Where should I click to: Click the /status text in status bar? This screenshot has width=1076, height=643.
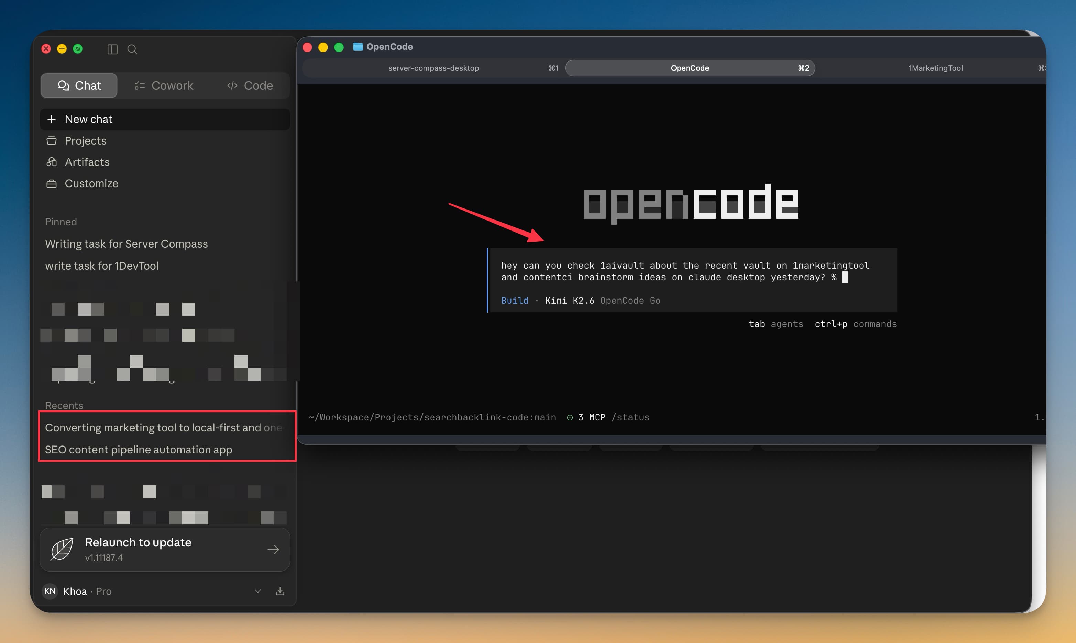pyautogui.click(x=630, y=417)
